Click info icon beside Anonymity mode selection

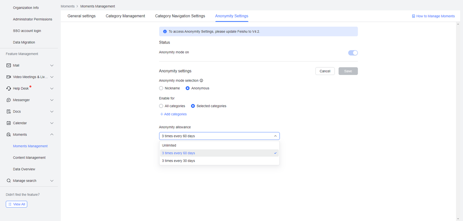[201, 81]
